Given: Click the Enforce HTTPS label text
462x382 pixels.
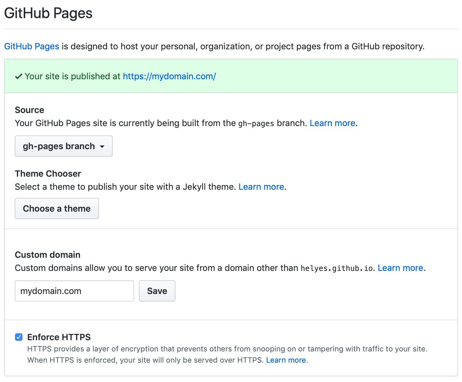Looking at the screenshot, I should (59, 337).
